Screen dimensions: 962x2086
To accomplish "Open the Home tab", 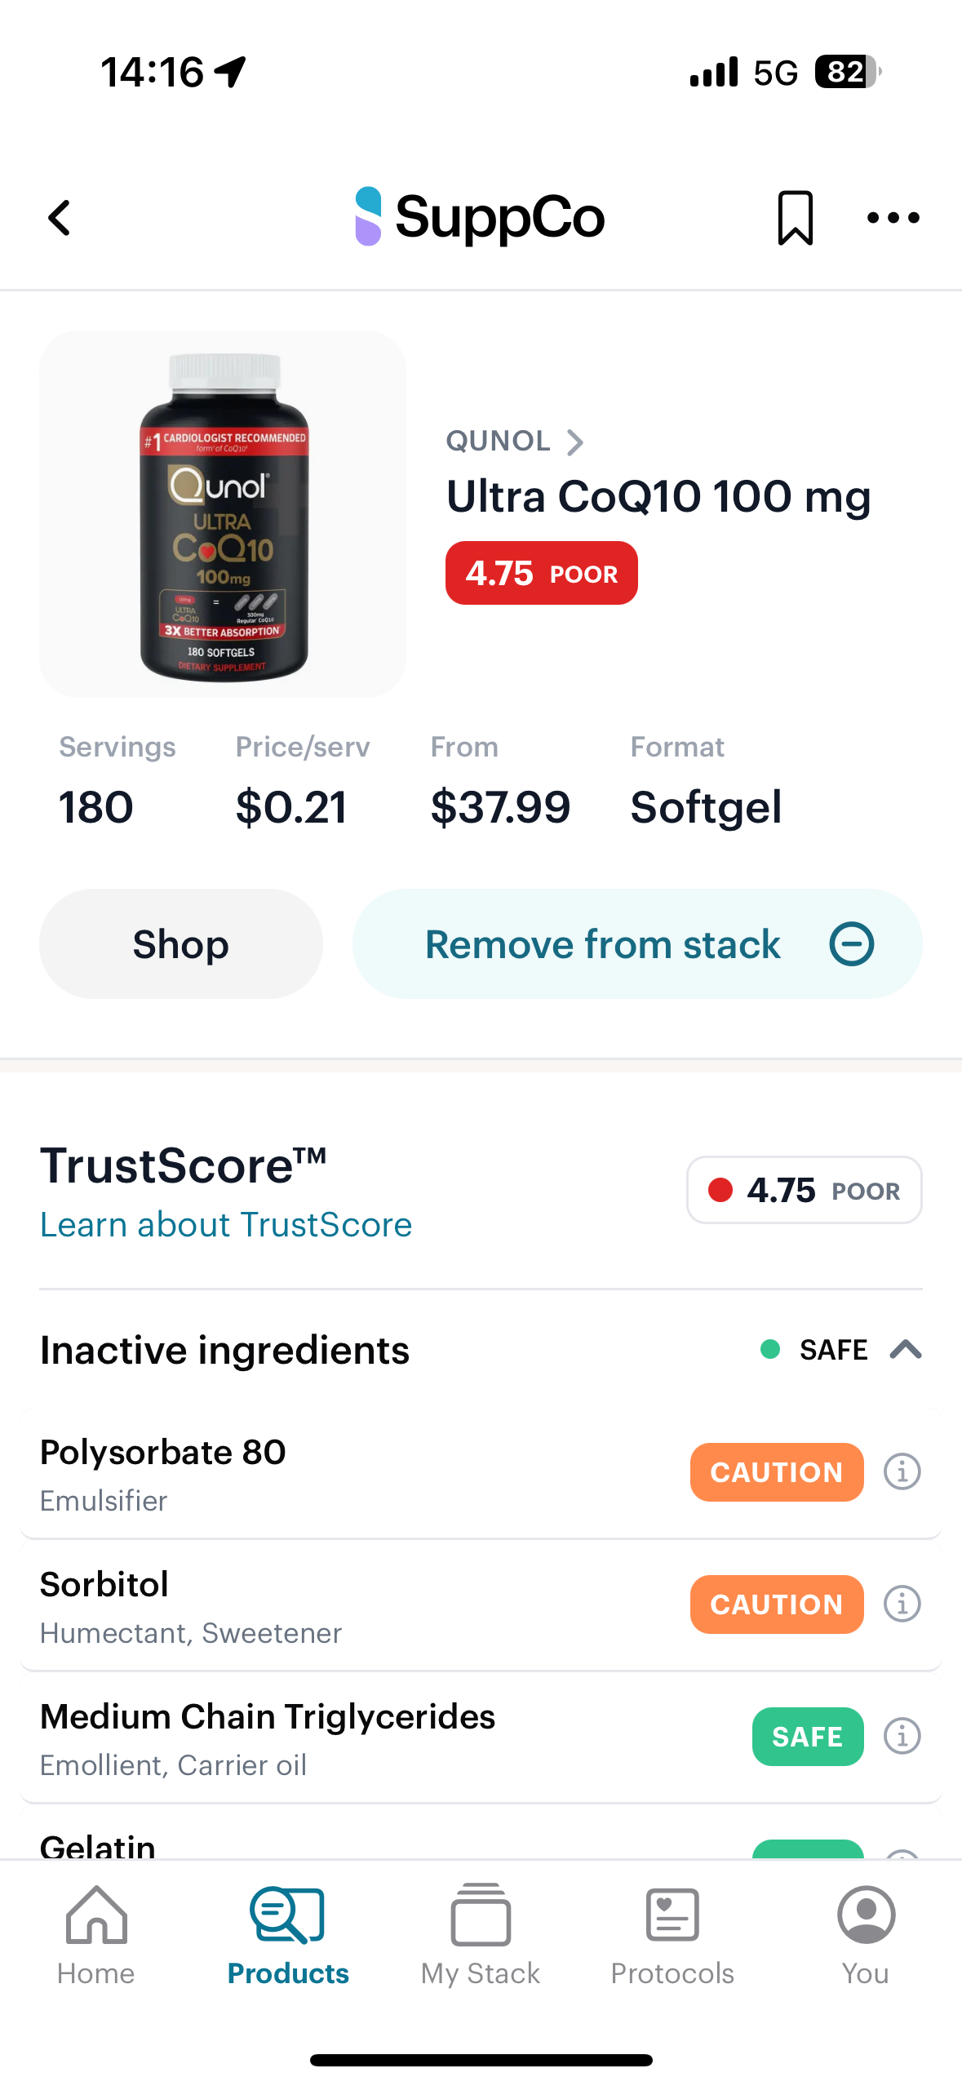I will point(96,1936).
